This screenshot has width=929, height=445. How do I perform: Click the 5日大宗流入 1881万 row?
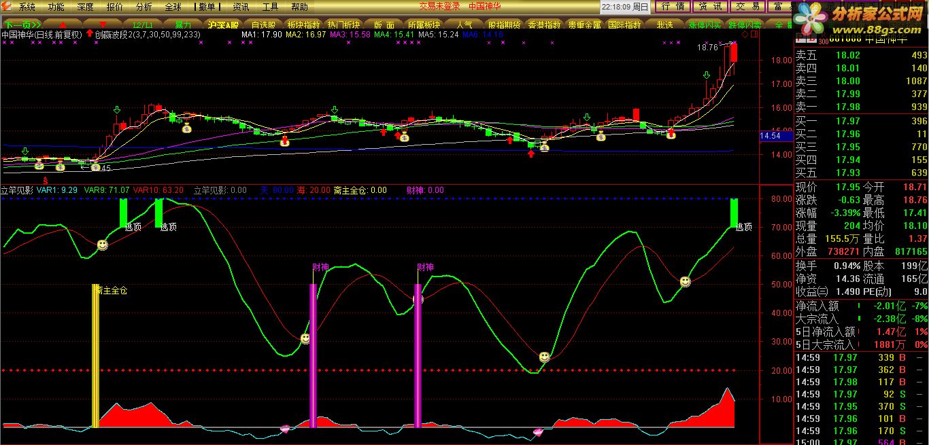(861, 345)
